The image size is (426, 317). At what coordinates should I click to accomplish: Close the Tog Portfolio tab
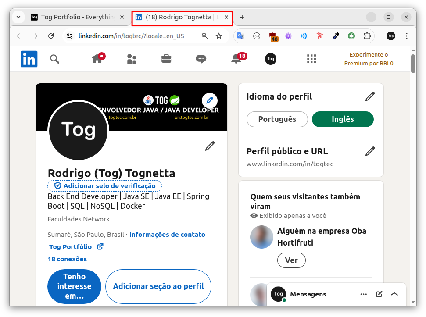coord(122,17)
